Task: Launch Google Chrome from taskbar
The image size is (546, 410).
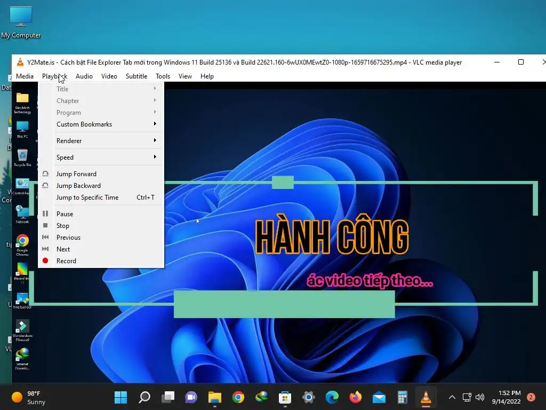Action: (x=238, y=397)
